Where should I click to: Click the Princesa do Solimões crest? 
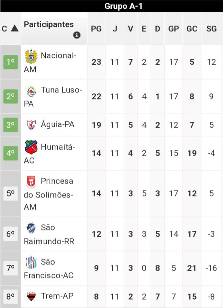(31, 181)
